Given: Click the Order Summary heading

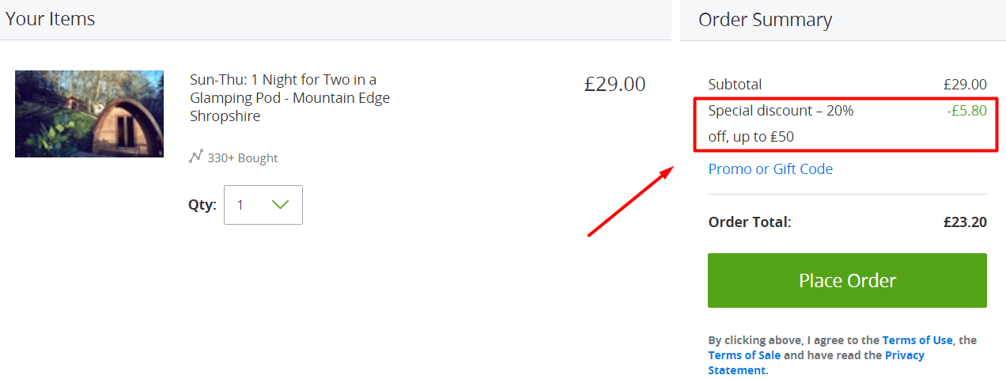Looking at the screenshot, I should pos(765,20).
